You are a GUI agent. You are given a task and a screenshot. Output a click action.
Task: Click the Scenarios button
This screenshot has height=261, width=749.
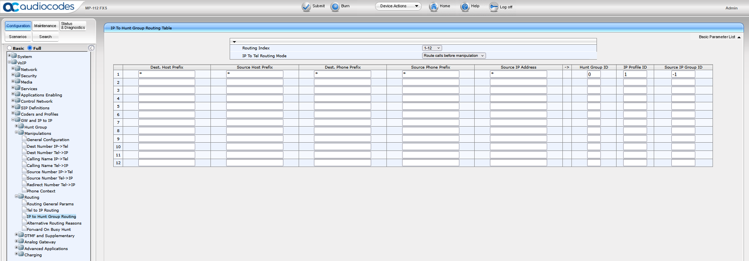click(18, 37)
